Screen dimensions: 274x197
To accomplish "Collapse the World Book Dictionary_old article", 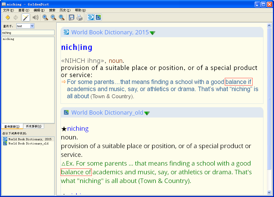I will coord(147,113).
